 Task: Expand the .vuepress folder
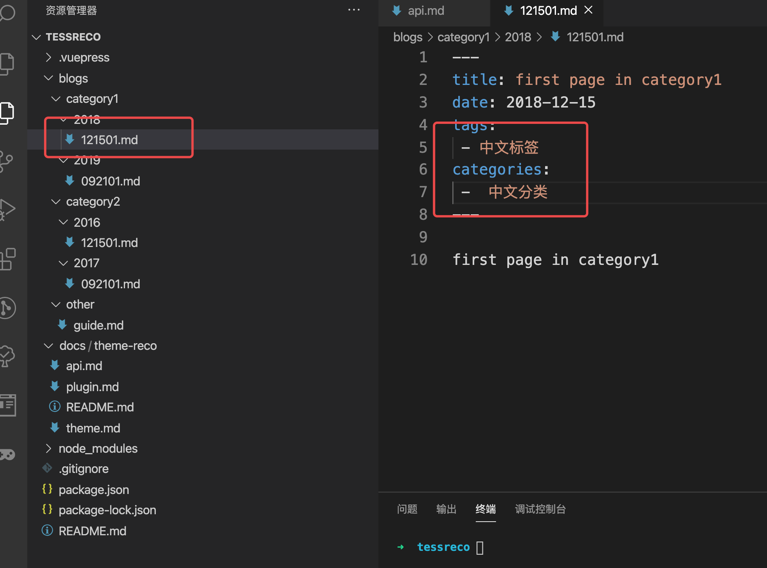tap(84, 58)
